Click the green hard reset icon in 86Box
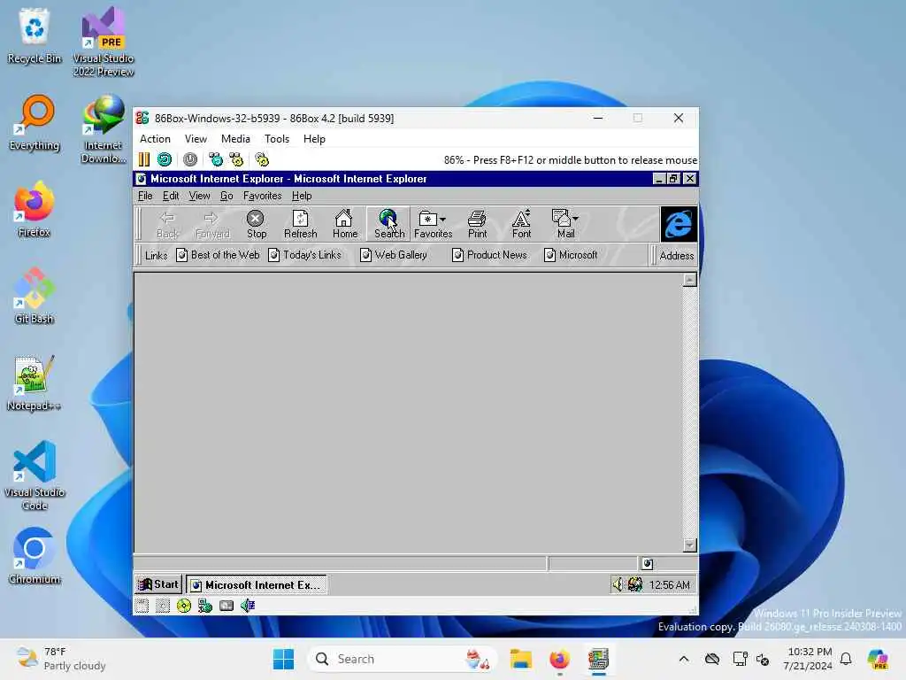 pyautogui.click(x=165, y=159)
